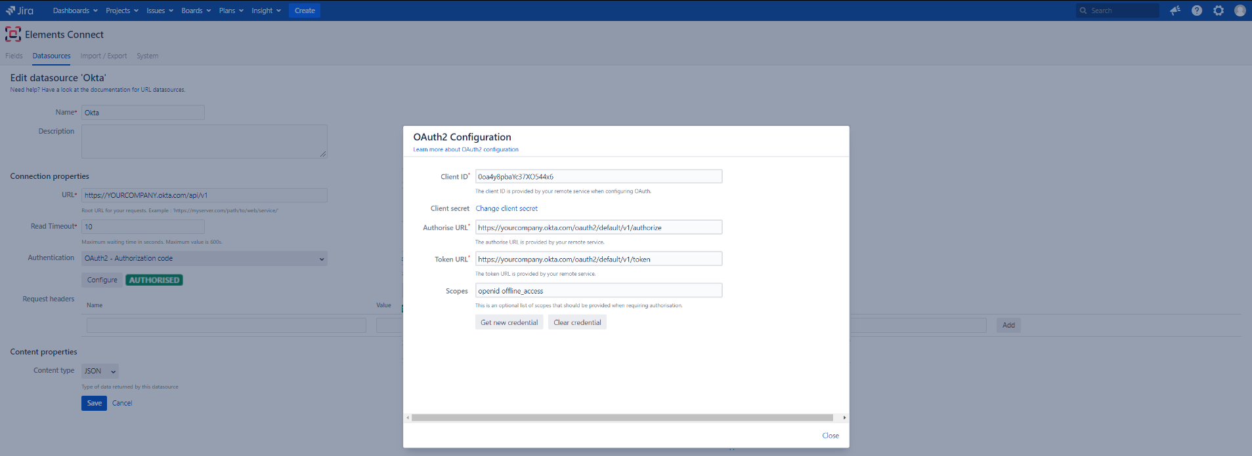Click right arrow of dialog scrollbar
Screen dimensions: 1252x456
click(844, 417)
